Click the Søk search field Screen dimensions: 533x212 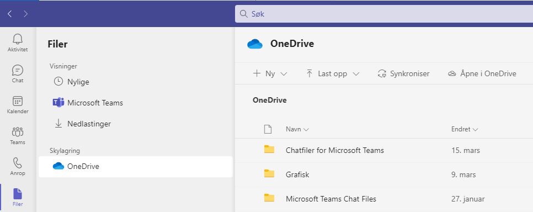384,14
